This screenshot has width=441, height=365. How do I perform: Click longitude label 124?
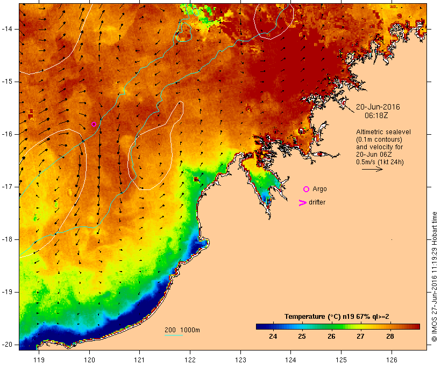pos(290,360)
